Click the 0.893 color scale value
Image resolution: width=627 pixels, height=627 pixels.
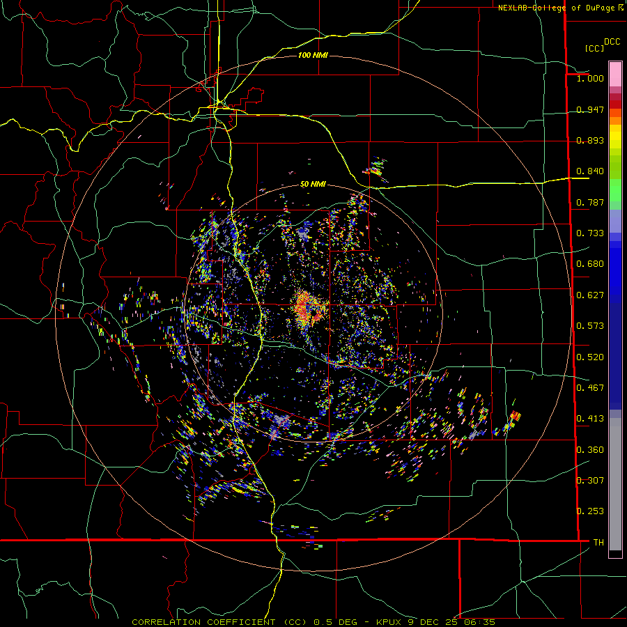[590, 140]
